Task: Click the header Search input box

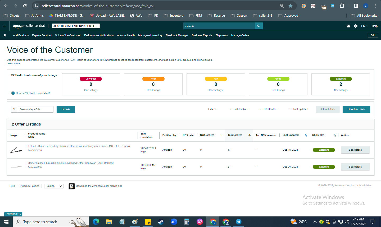Action: pos(219,26)
